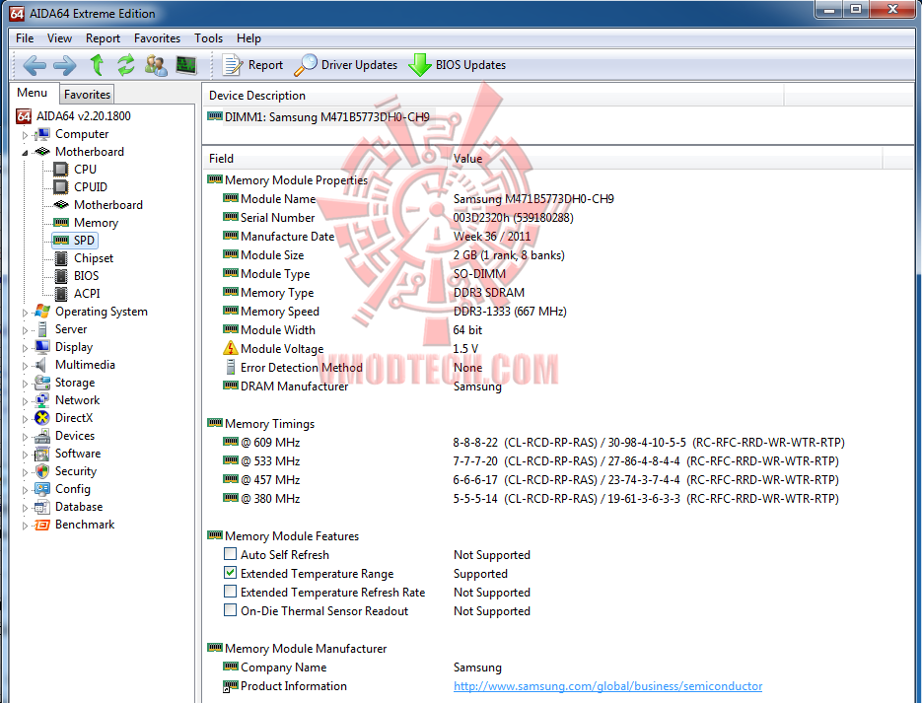The width and height of the screenshot is (922, 703).
Task: Click the Memory Timings group header
Action: [261, 423]
